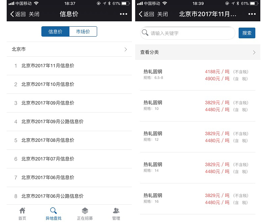Switch to the 市场价 segment
This screenshot has width=267, height=222.
point(83,32)
